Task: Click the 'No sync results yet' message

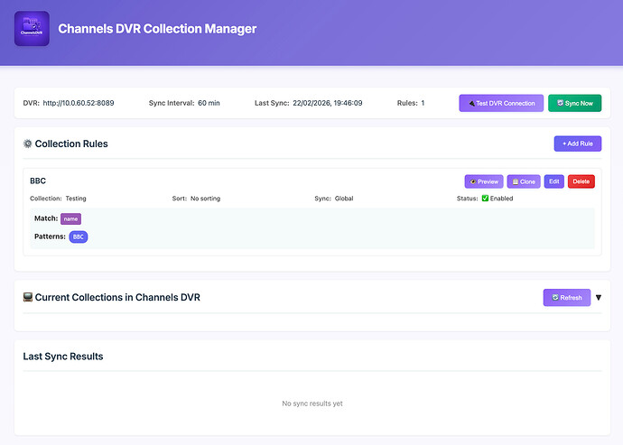Action: click(x=311, y=403)
